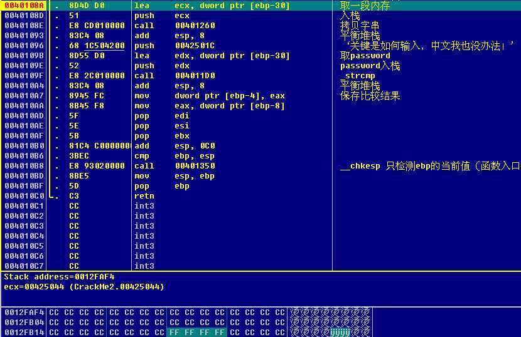Click the pop ebp instruction
521x337 pixels.
click(x=162, y=186)
